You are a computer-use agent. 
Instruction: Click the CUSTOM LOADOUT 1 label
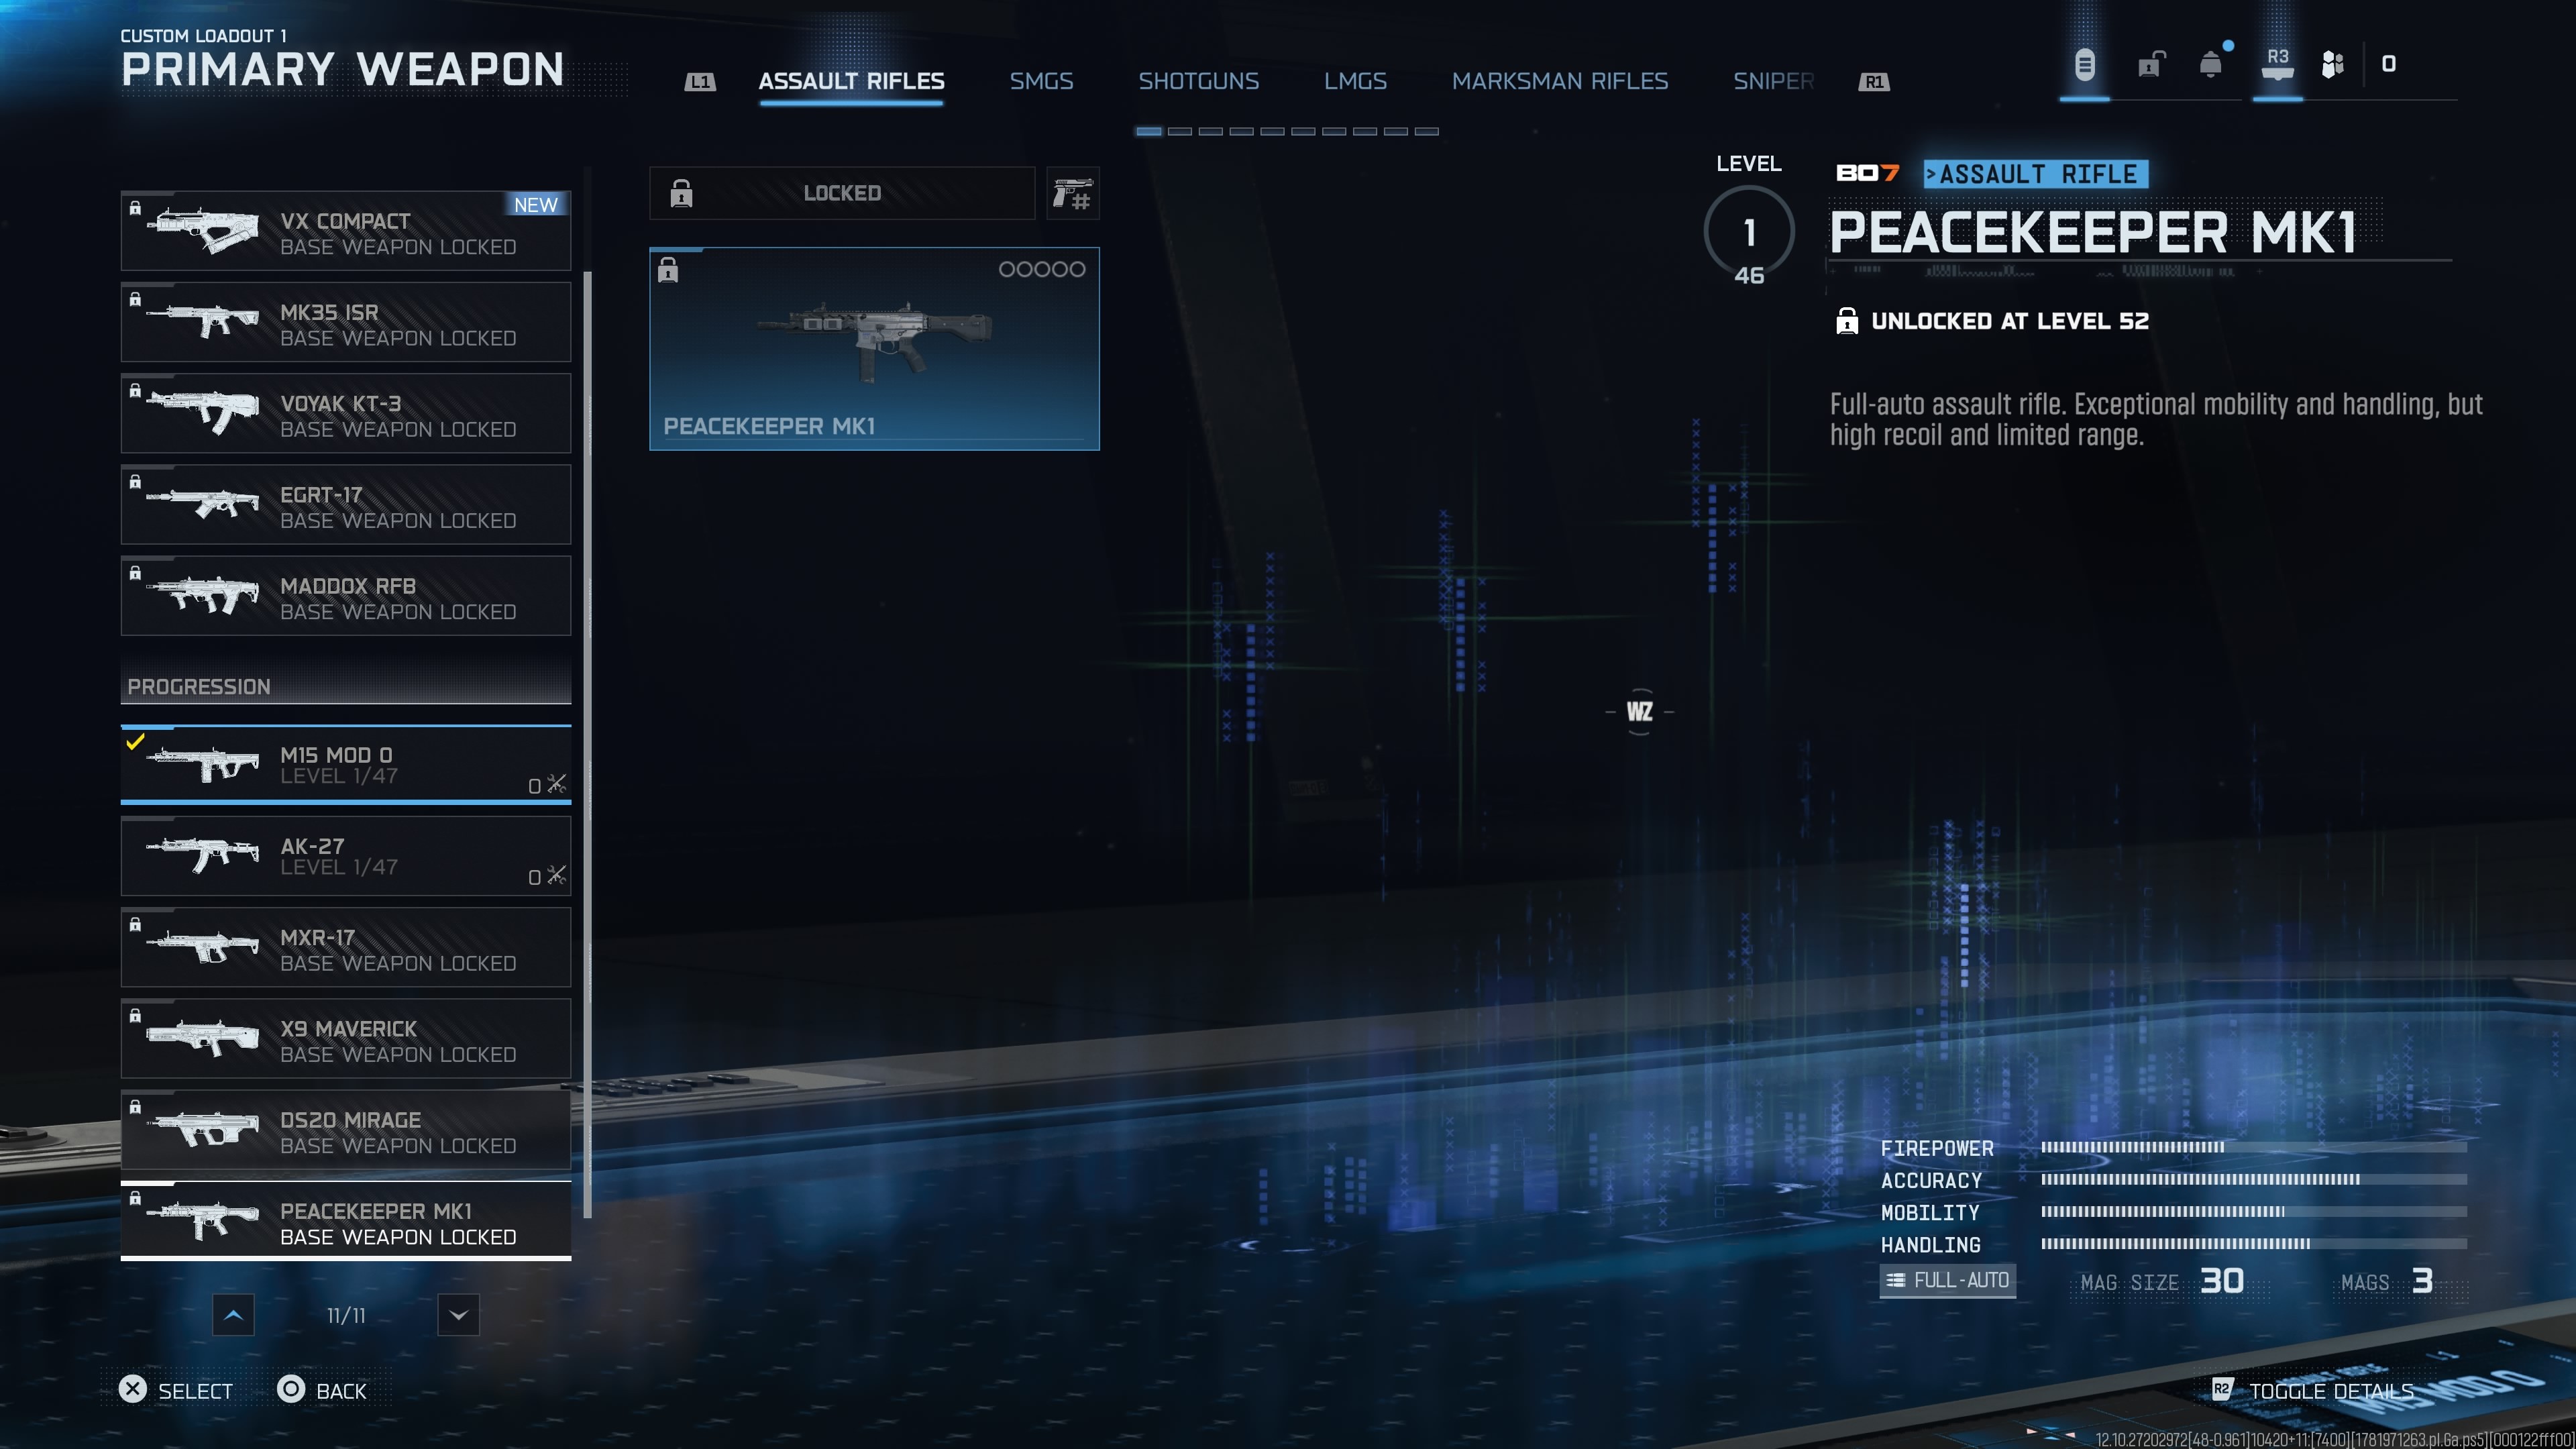point(203,36)
